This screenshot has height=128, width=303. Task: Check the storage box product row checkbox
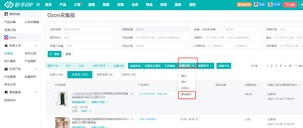(49, 118)
